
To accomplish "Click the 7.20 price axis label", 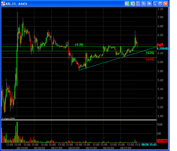I will [x=160, y=9].
